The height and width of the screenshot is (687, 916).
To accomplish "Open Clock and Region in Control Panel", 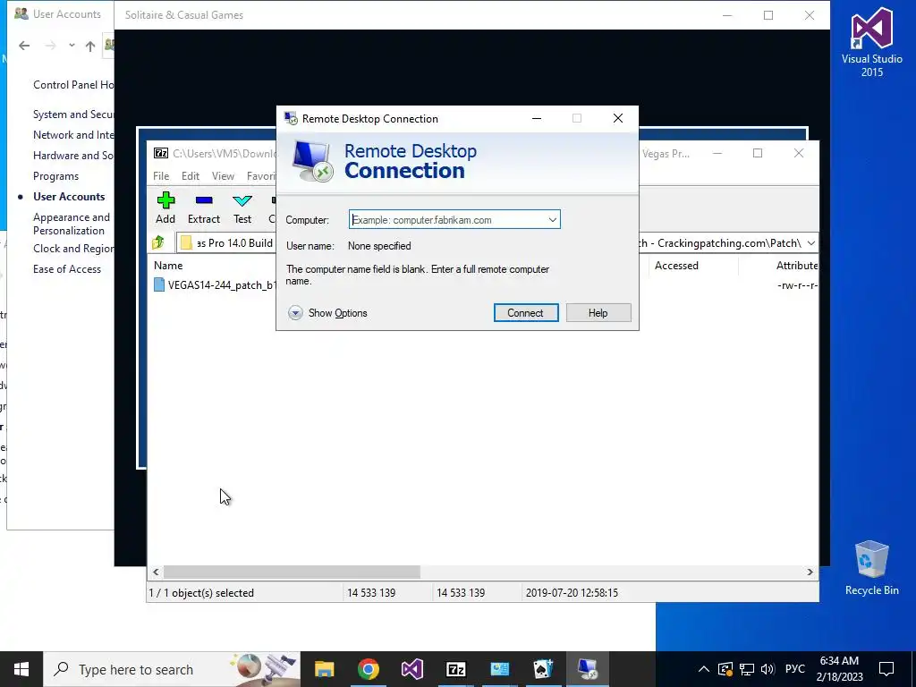I will pyautogui.click(x=73, y=249).
